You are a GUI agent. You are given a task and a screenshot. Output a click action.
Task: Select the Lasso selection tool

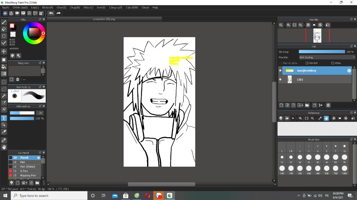point(3,89)
